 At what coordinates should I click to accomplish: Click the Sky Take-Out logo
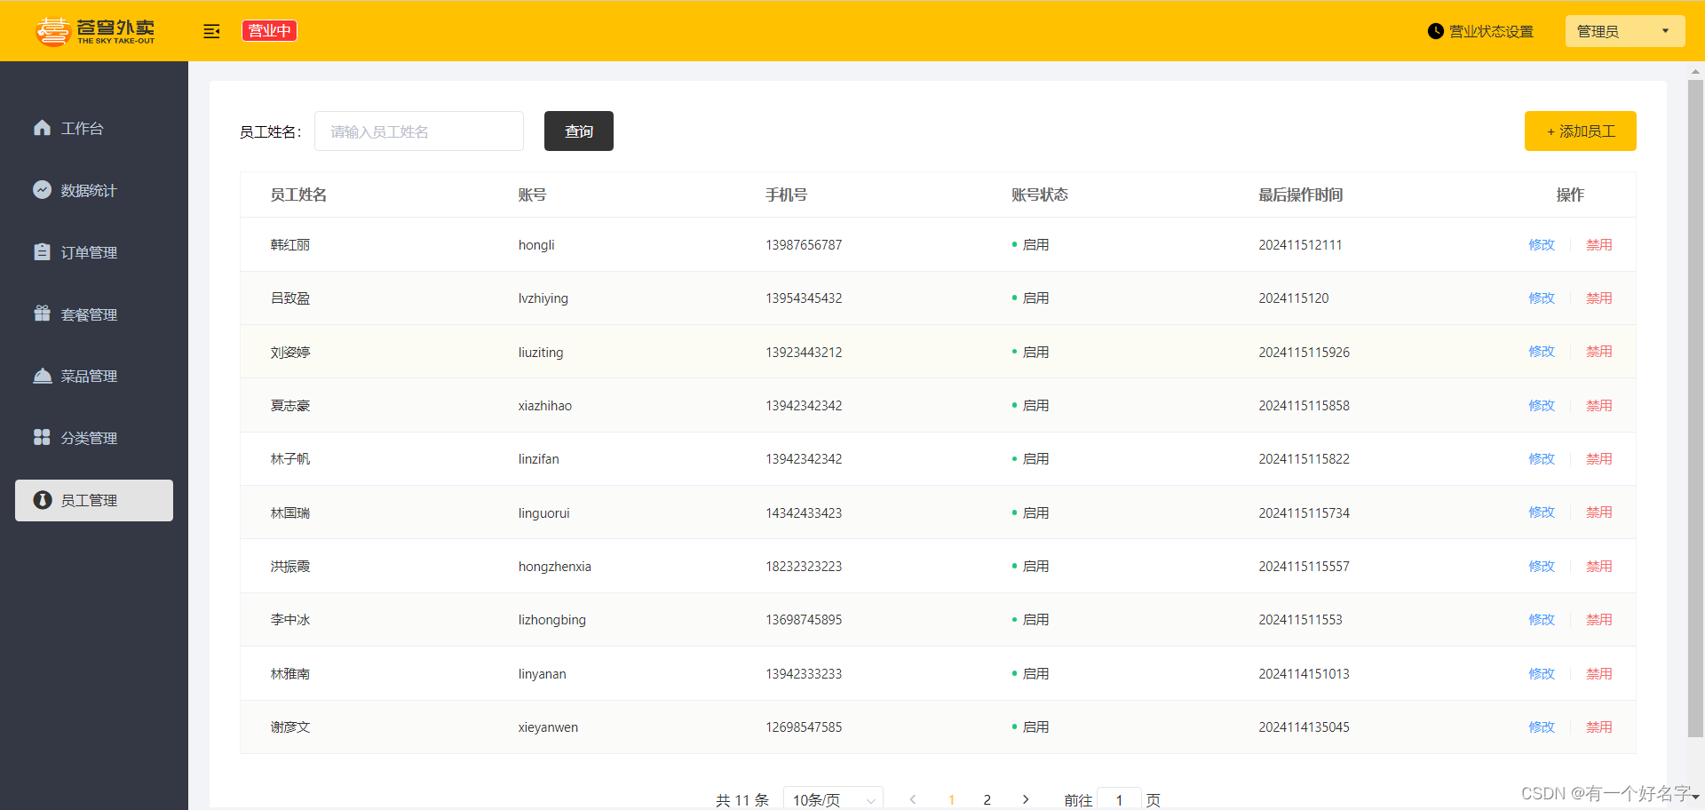(95, 31)
